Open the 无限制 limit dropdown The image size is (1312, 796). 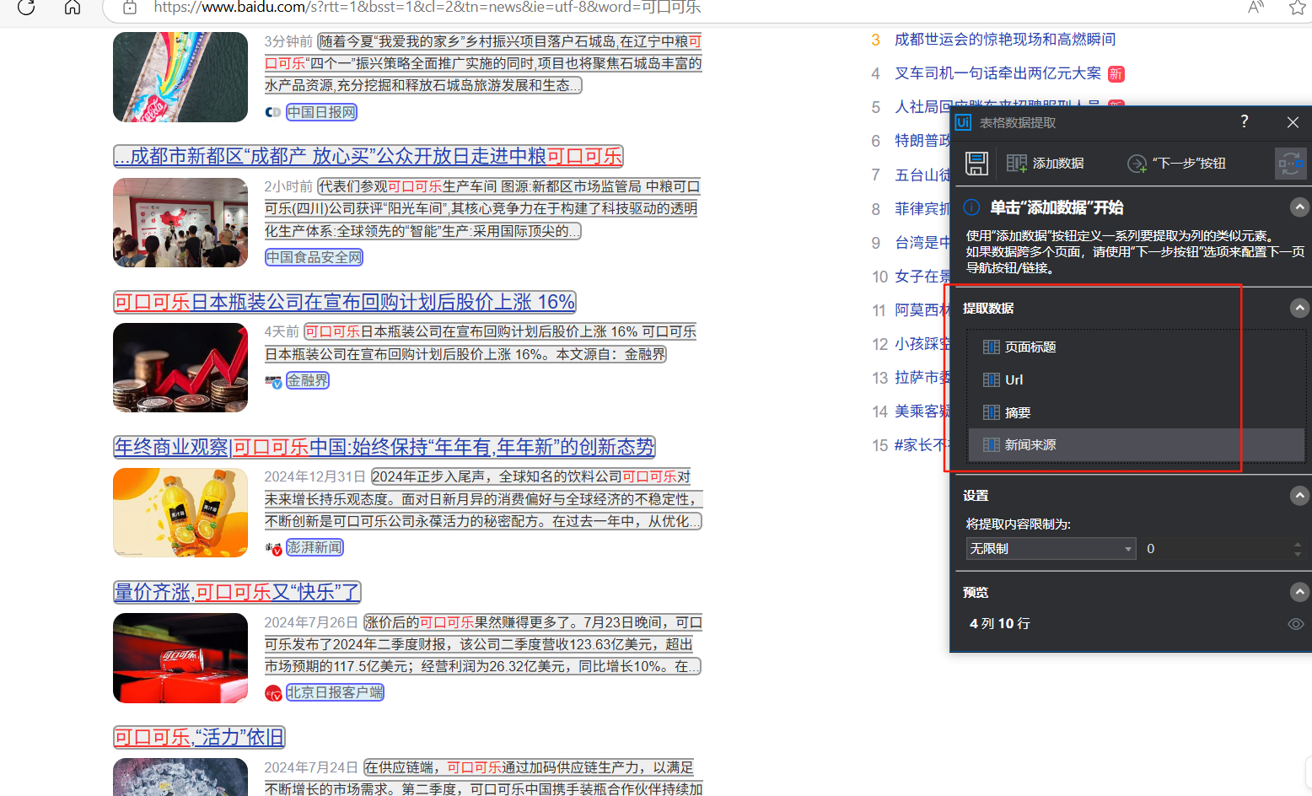click(1051, 548)
